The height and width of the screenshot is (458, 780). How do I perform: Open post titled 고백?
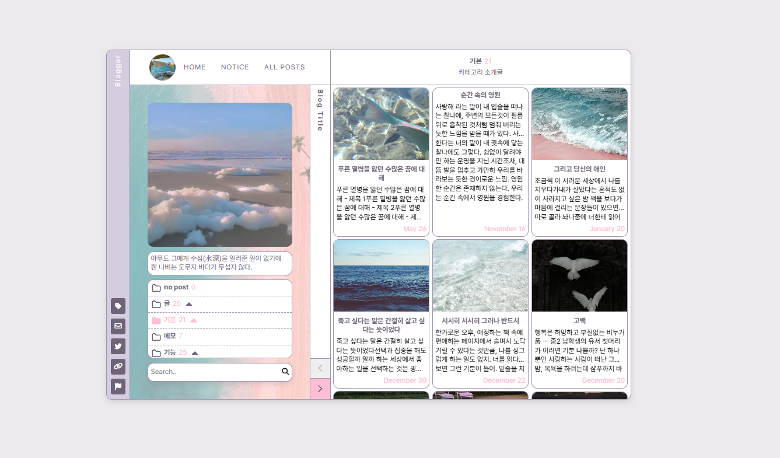click(579, 321)
